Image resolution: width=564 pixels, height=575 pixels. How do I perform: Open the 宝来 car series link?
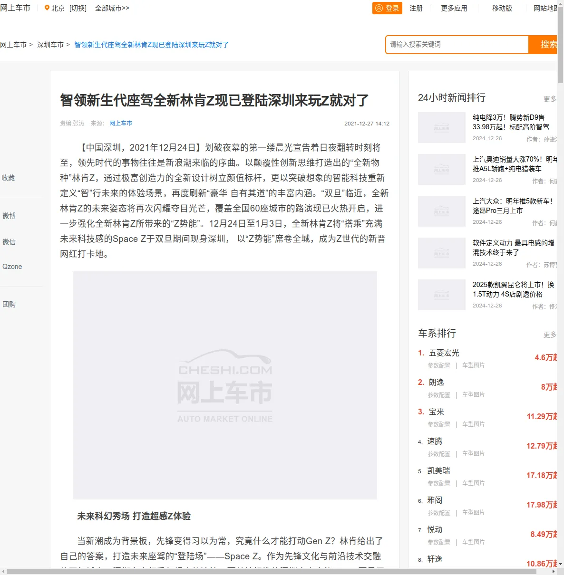437,412
